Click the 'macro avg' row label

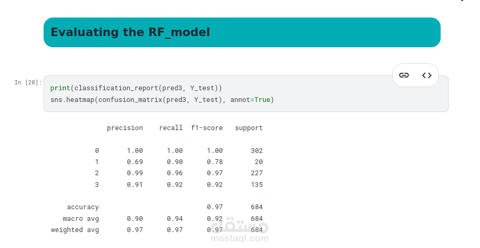[x=81, y=219]
